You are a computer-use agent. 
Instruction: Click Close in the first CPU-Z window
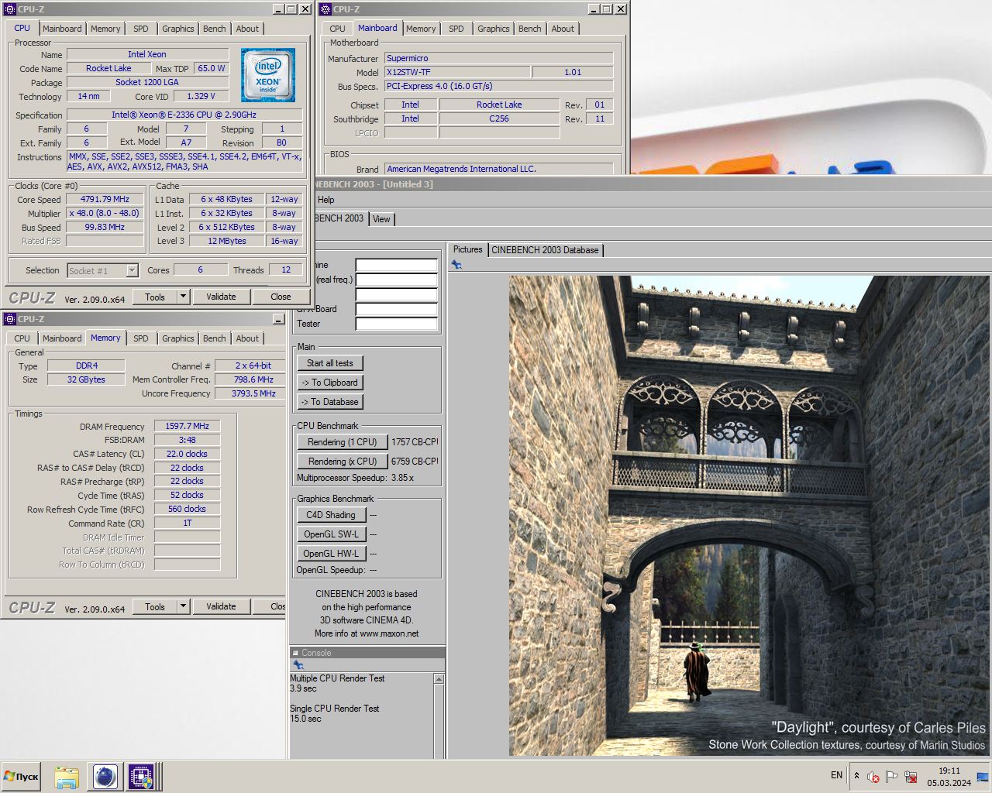(281, 297)
